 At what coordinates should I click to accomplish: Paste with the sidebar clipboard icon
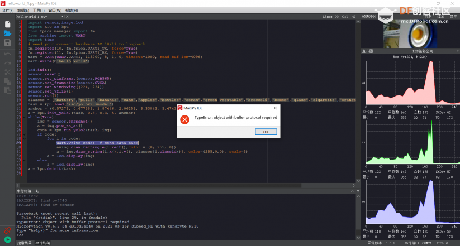pos(8,90)
